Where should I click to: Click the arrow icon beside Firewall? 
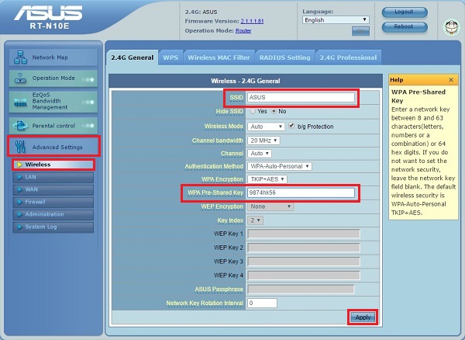(19, 202)
